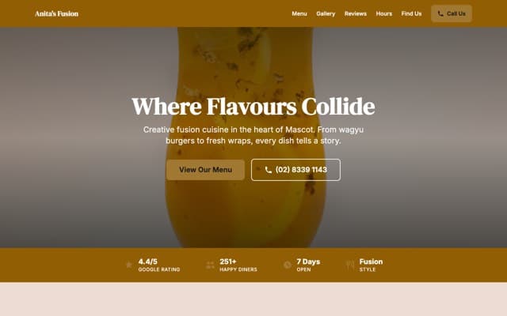The width and height of the screenshot is (507, 316).
Task: Click the star icon next to 4.4/5
Action: 128,265
